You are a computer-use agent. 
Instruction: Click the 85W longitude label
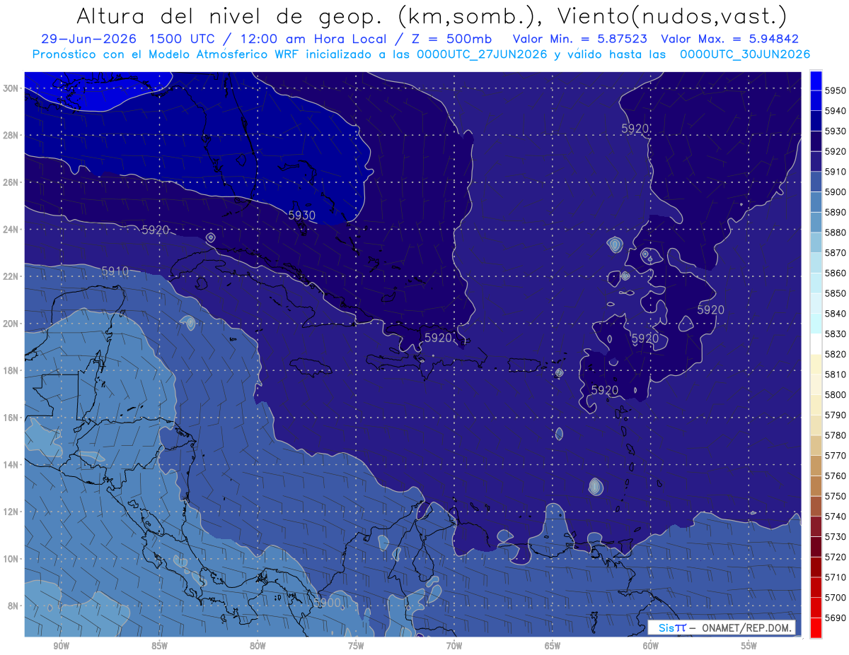tap(160, 647)
